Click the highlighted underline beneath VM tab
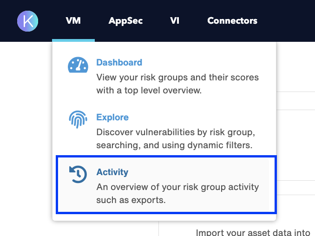This screenshot has height=236, width=315. click(x=73, y=40)
